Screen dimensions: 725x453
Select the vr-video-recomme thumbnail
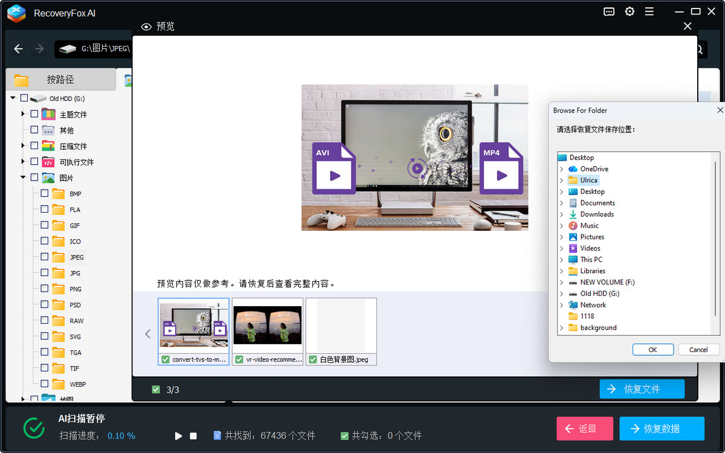[267, 324]
